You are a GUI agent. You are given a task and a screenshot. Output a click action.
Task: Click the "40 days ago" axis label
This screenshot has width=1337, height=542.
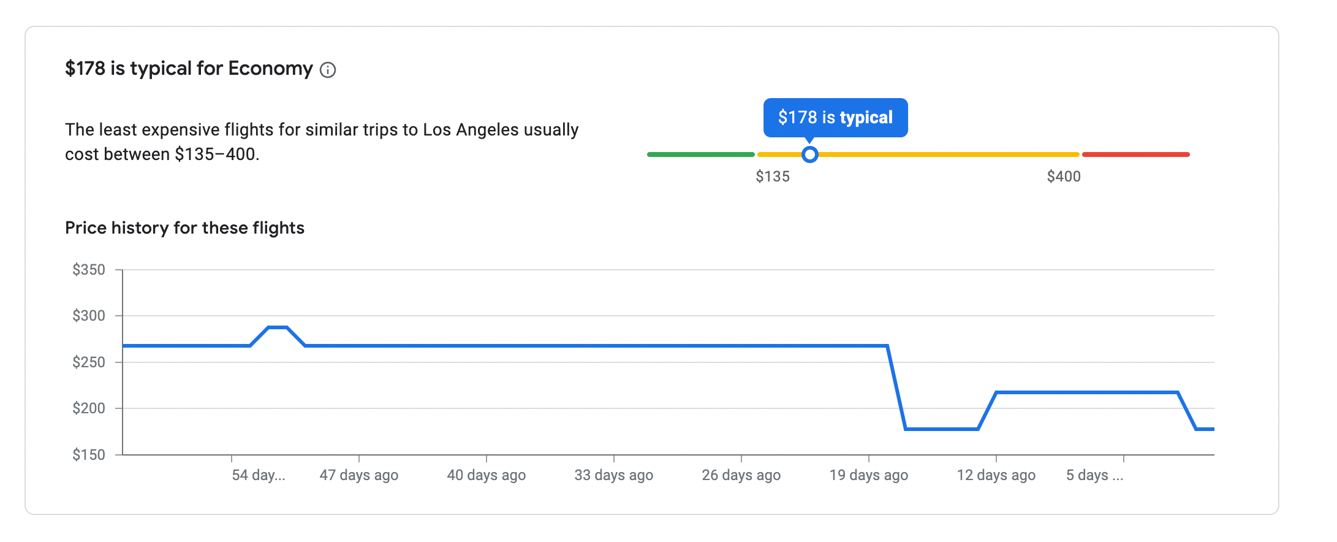pyautogui.click(x=486, y=475)
